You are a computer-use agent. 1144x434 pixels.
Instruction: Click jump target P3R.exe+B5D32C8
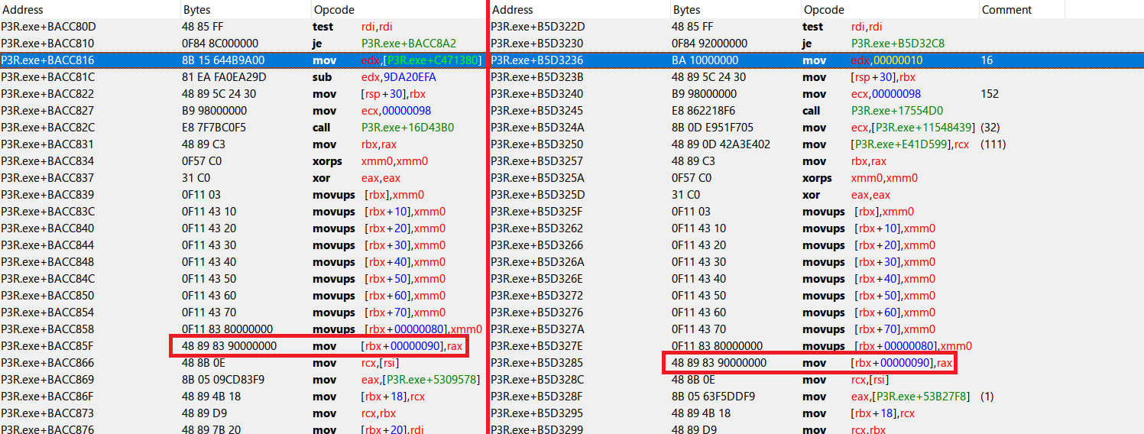pyautogui.click(x=898, y=44)
